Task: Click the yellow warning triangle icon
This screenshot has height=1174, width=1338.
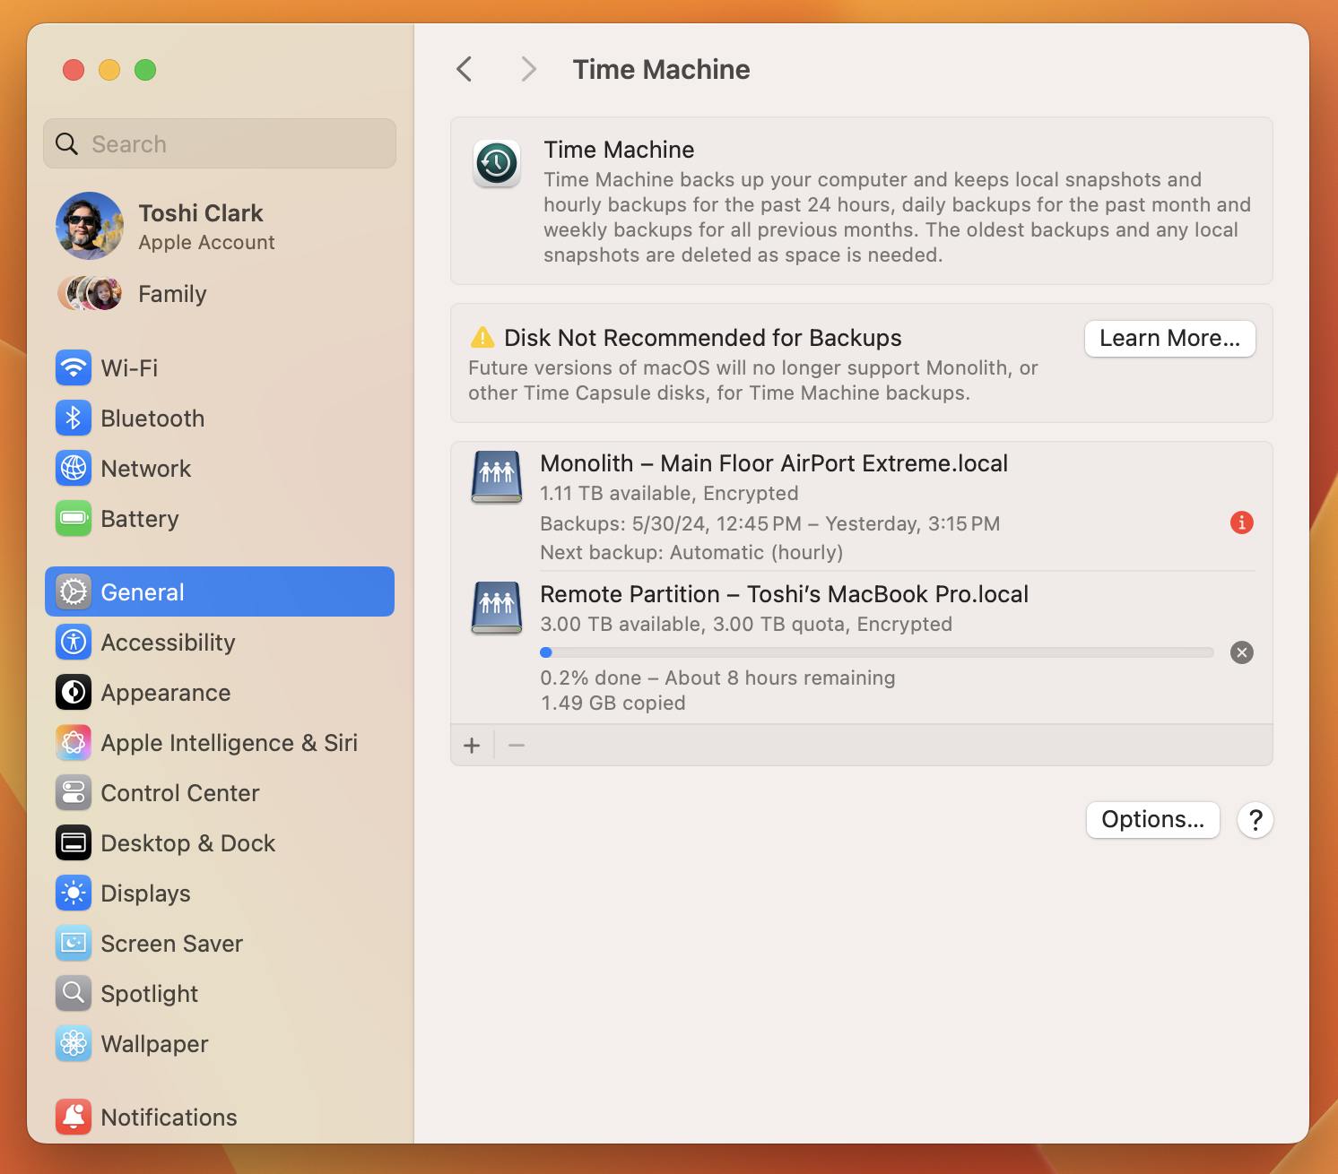Action: (482, 338)
